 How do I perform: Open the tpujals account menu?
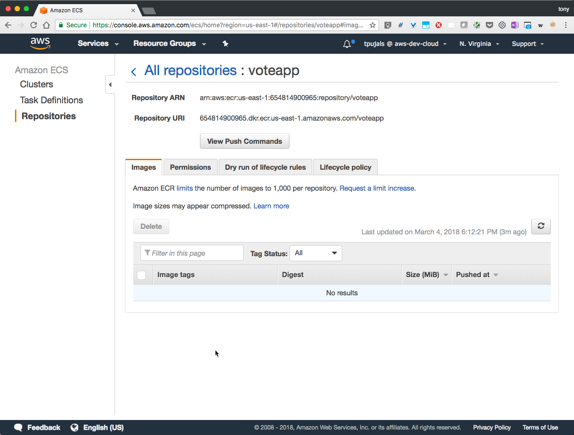[405, 44]
